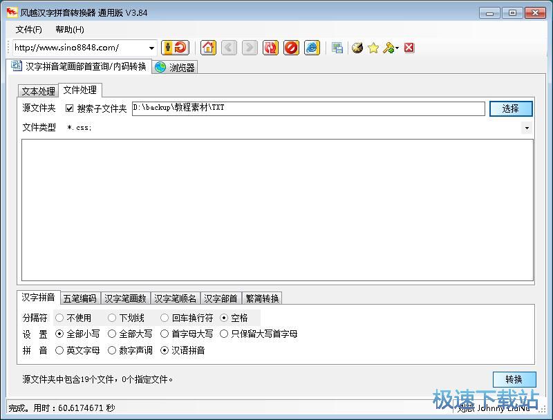This screenshot has width=553, height=420.
Task: Click the red X toolbar icon
Action: [409, 48]
